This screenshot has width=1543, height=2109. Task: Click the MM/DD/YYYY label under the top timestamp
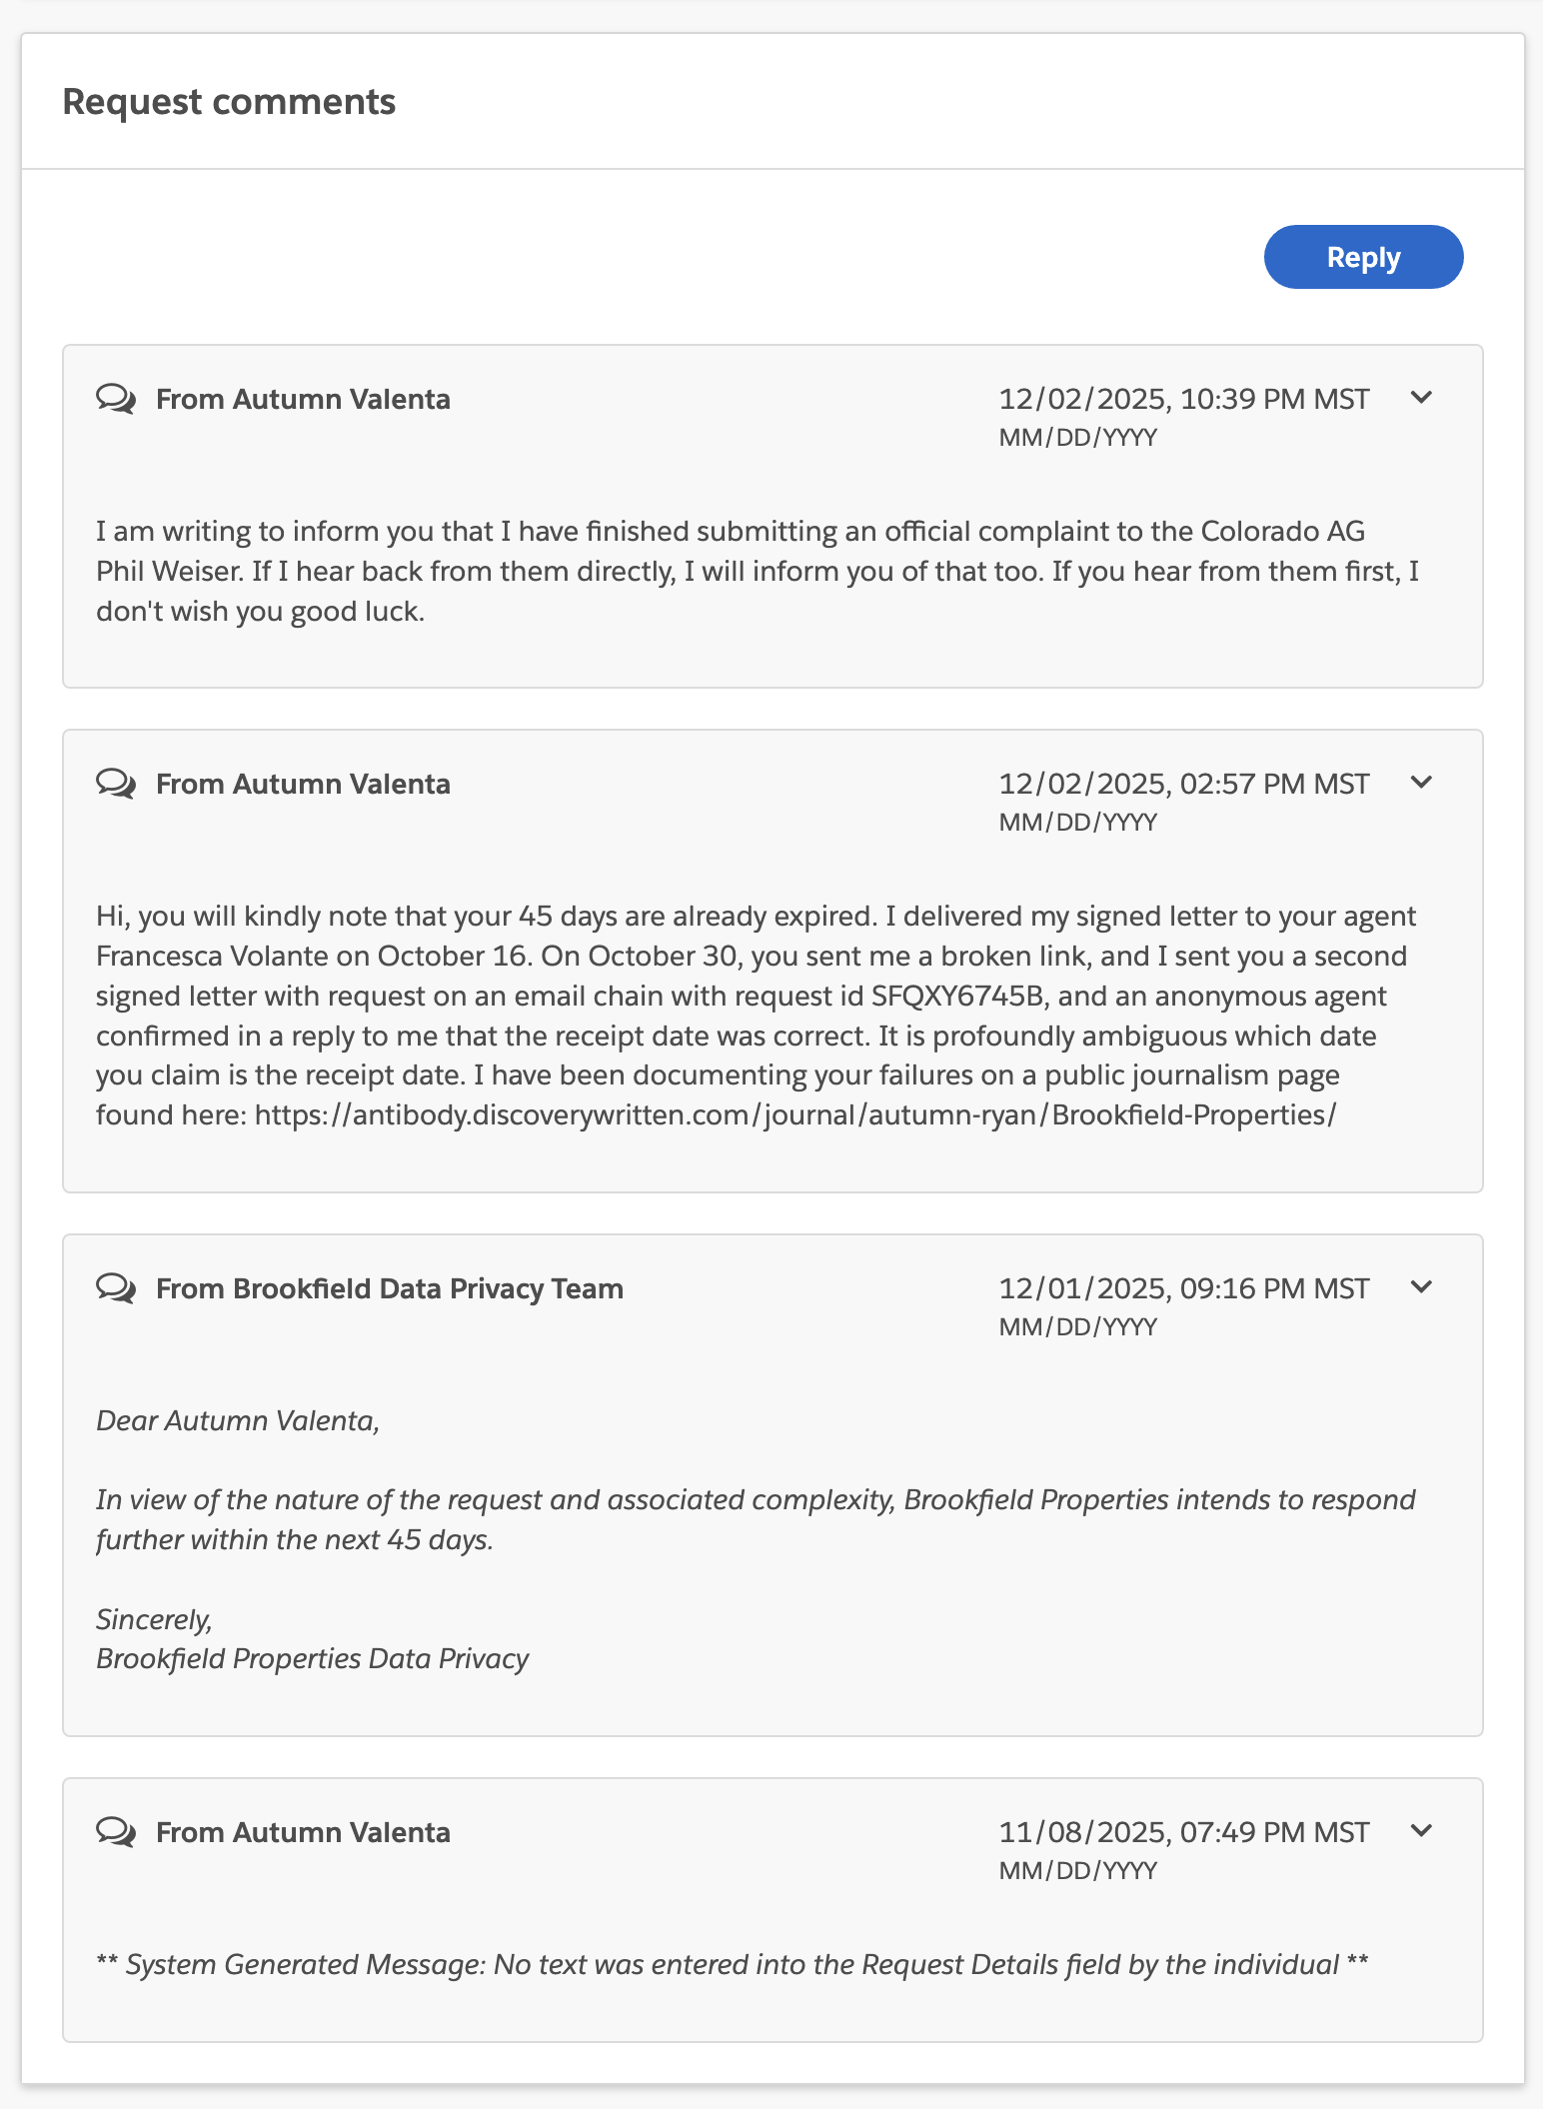click(1077, 437)
